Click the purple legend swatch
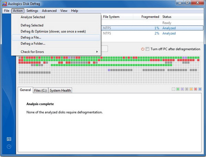 (182, 89)
